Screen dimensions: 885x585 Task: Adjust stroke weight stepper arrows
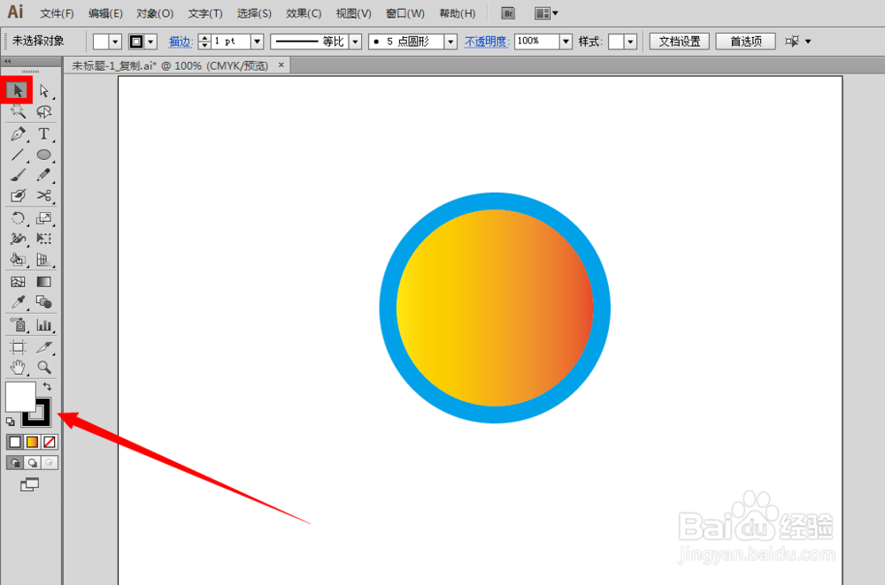pos(205,42)
